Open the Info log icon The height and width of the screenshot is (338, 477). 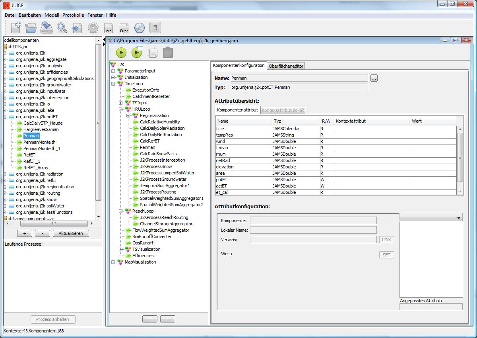click(108, 28)
